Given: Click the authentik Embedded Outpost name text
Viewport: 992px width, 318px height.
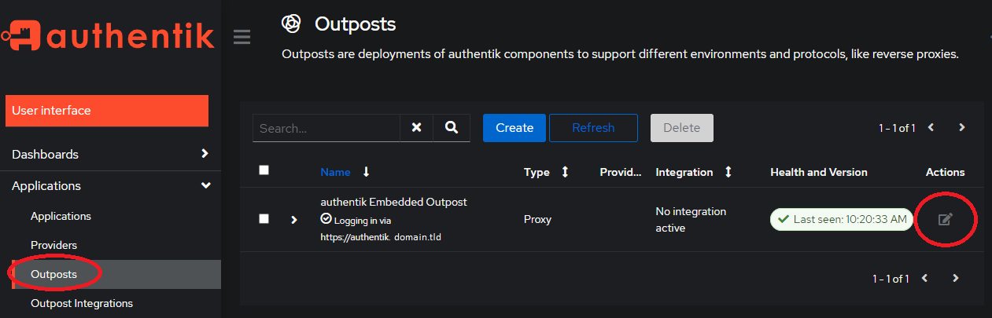Looking at the screenshot, I should 394,202.
